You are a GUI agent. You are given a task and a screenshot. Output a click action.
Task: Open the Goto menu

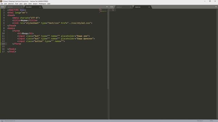click(26, 4)
